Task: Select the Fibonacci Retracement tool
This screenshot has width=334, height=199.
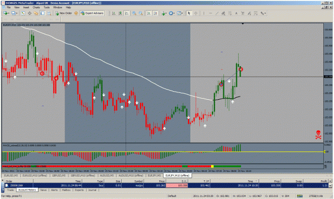Action: (230, 13)
